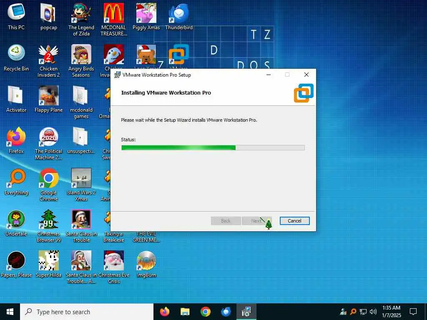Viewport: 427px width, 320px height.
Task: Launch Everything search shortcut
Action: tap(16, 182)
